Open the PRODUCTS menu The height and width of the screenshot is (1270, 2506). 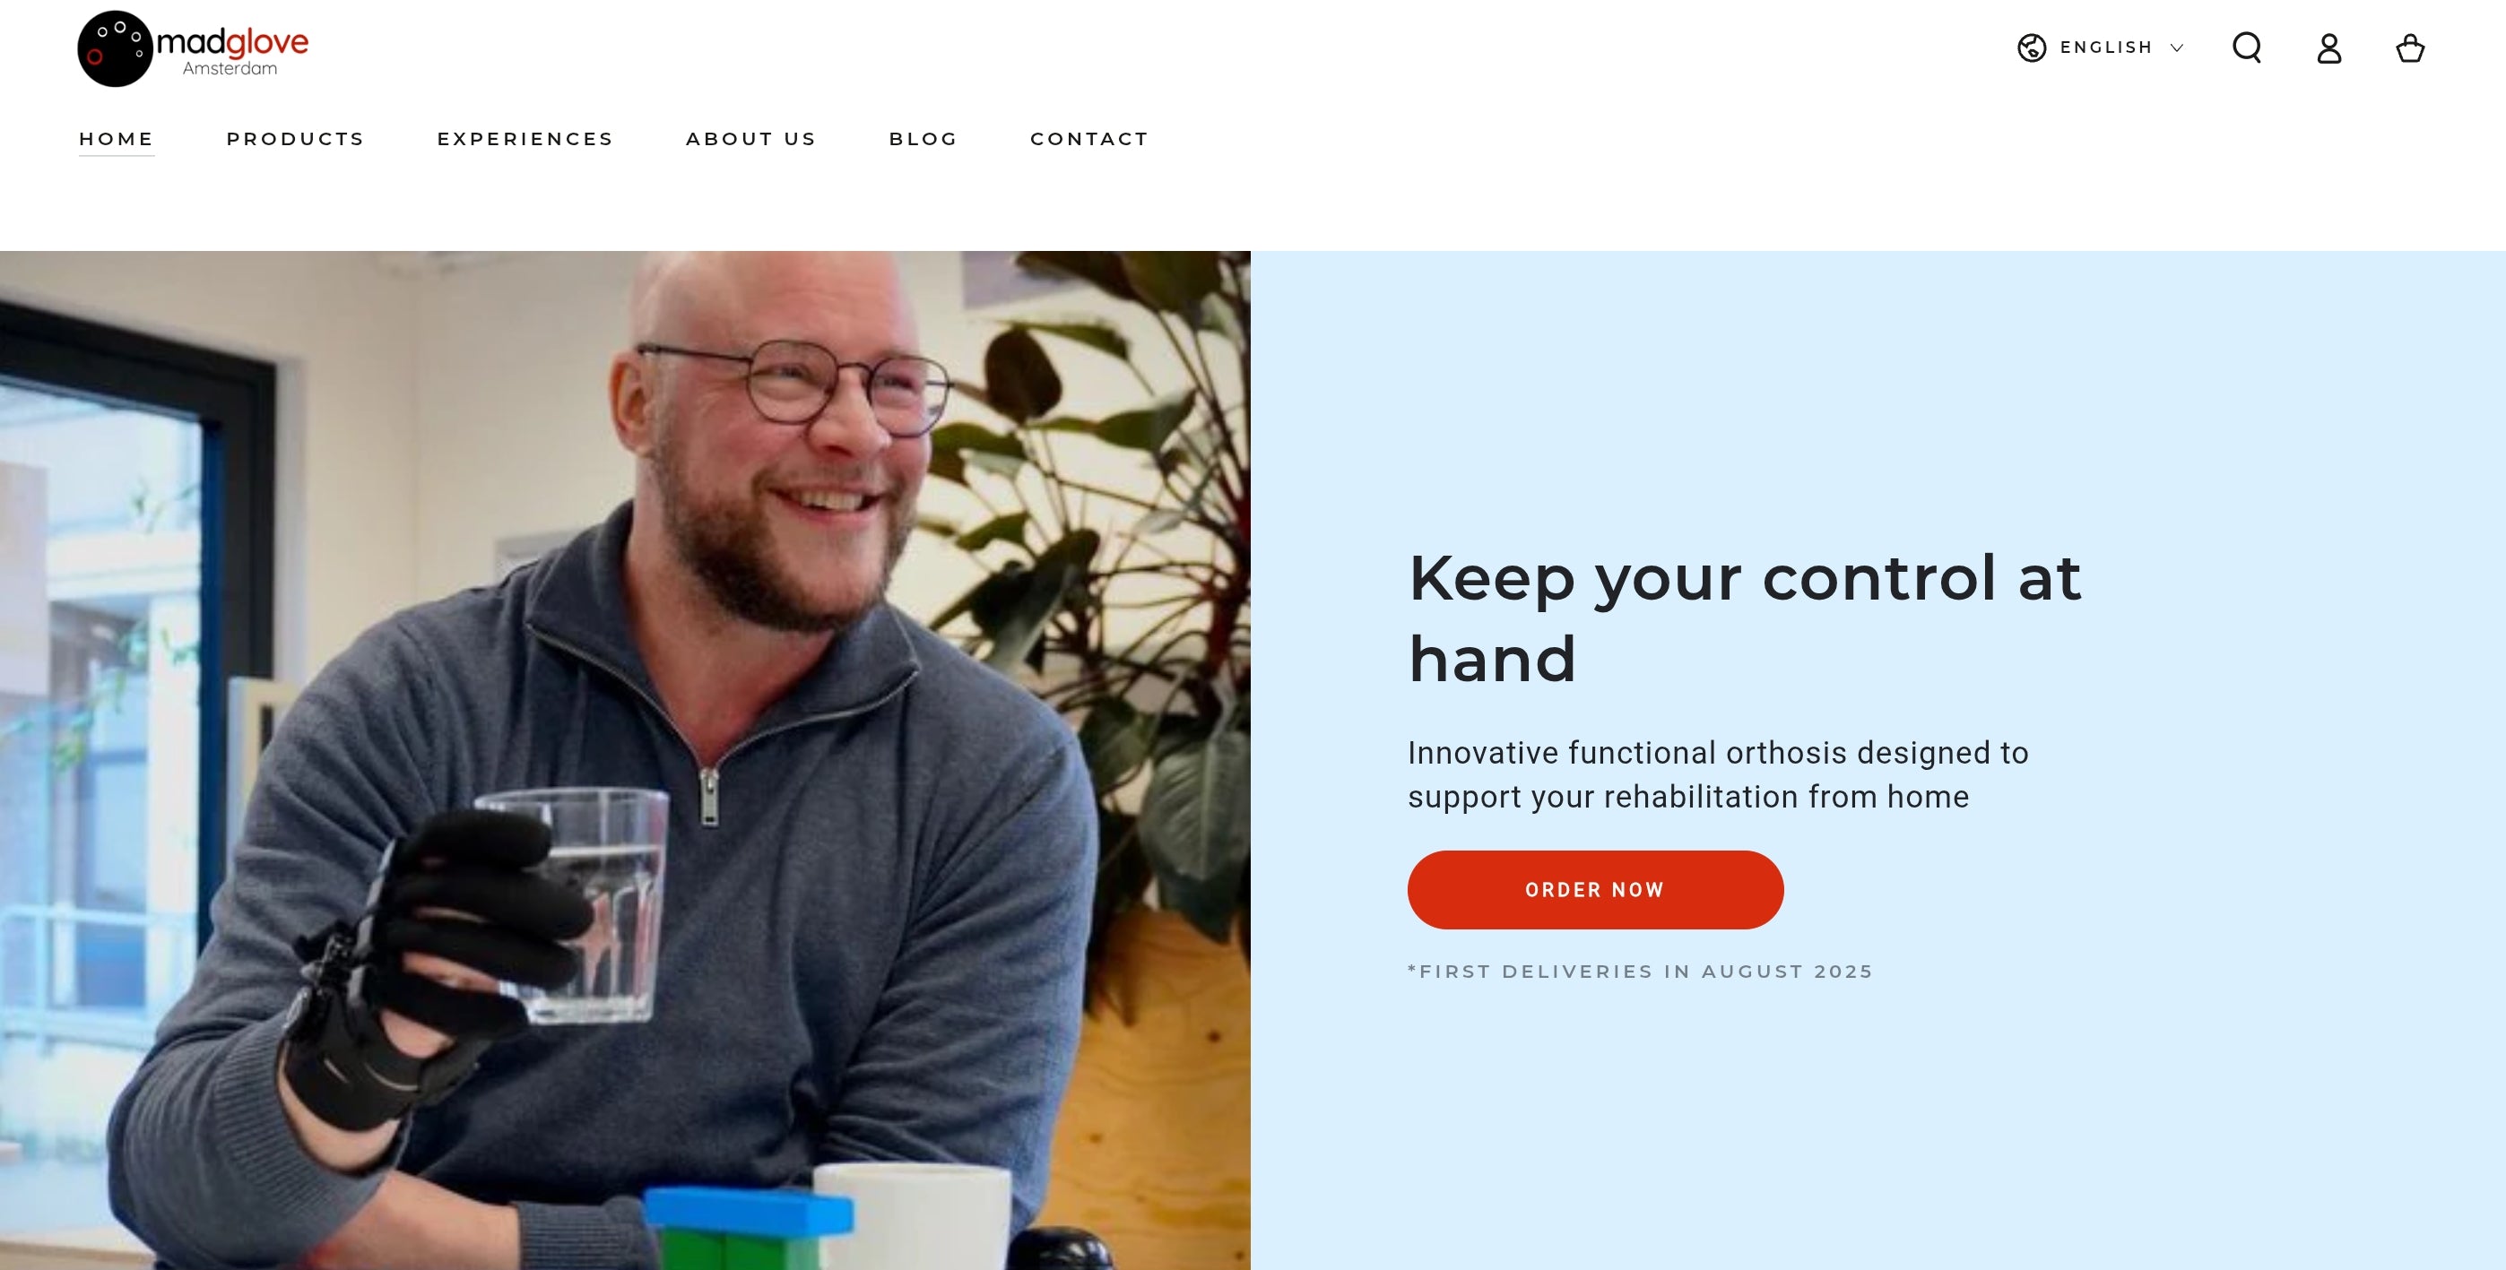[x=295, y=139]
